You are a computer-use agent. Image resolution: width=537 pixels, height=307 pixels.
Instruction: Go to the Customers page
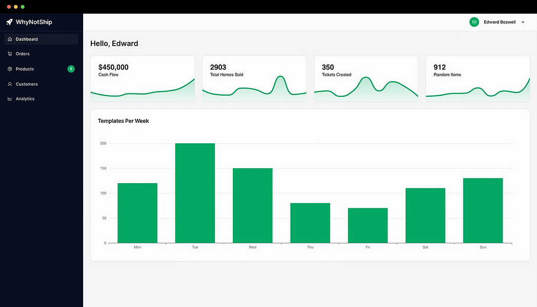coord(41,84)
